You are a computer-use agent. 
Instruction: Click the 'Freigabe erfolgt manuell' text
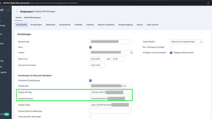coord(183,53)
